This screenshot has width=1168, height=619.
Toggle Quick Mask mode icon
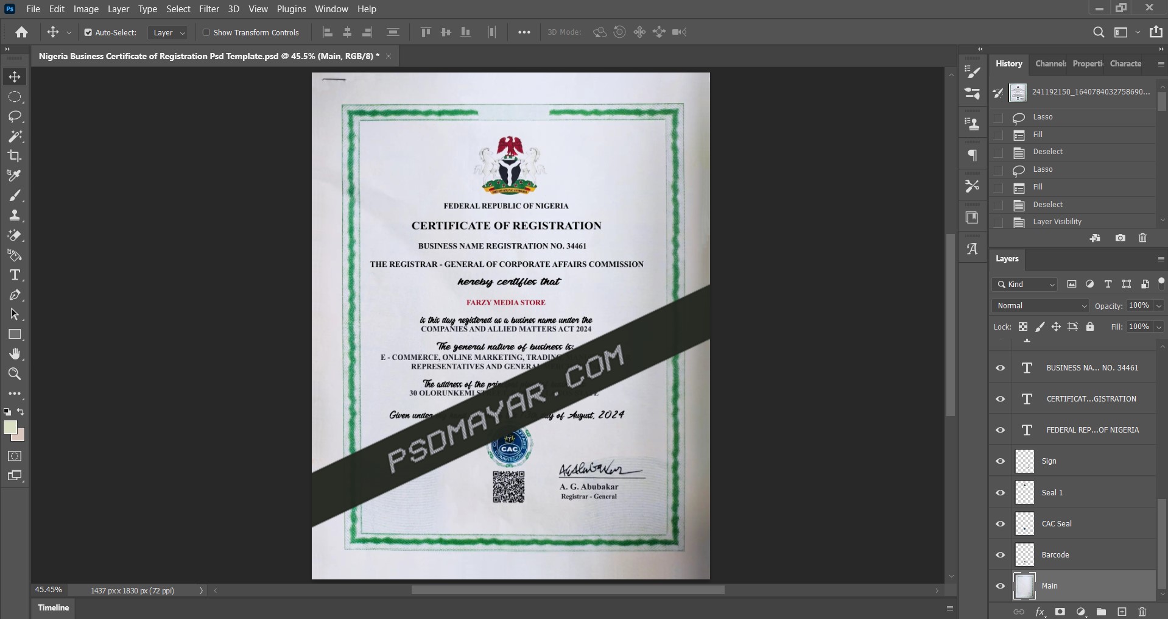coord(15,456)
